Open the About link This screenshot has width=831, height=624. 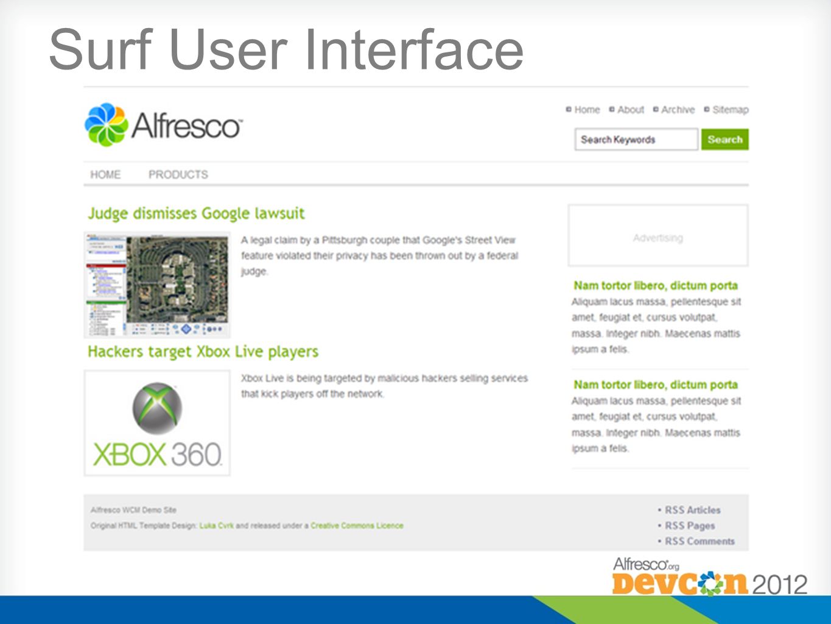(631, 110)
